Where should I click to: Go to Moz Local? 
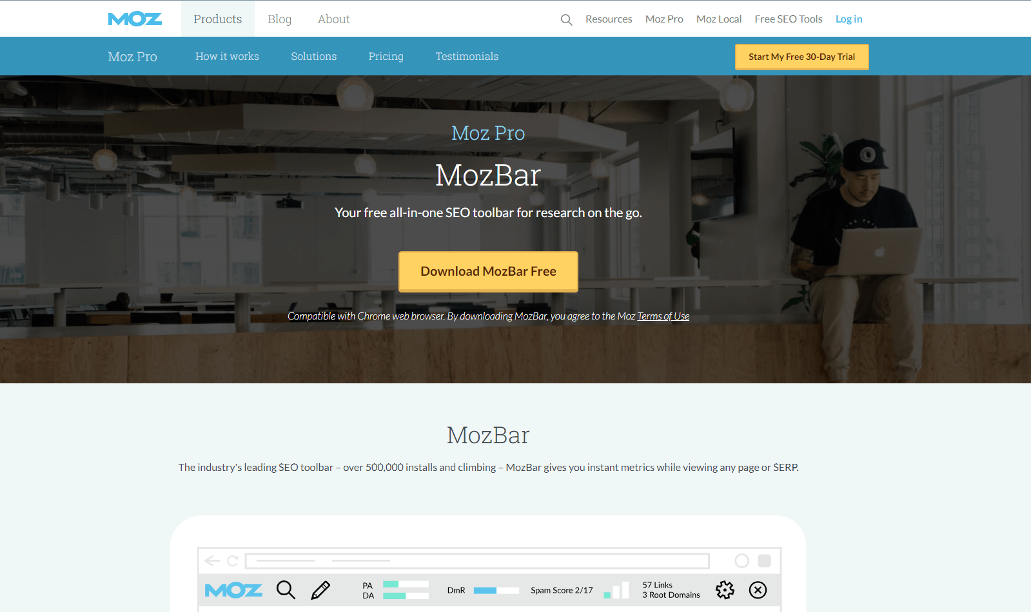click(719, 19)
